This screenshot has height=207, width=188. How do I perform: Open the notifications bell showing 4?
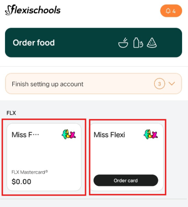(171, 11)
